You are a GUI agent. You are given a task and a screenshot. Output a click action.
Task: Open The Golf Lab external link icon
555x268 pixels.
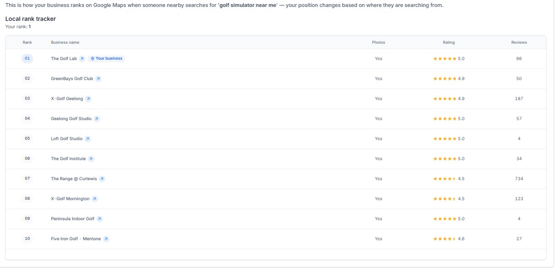[x=82, y=58]
